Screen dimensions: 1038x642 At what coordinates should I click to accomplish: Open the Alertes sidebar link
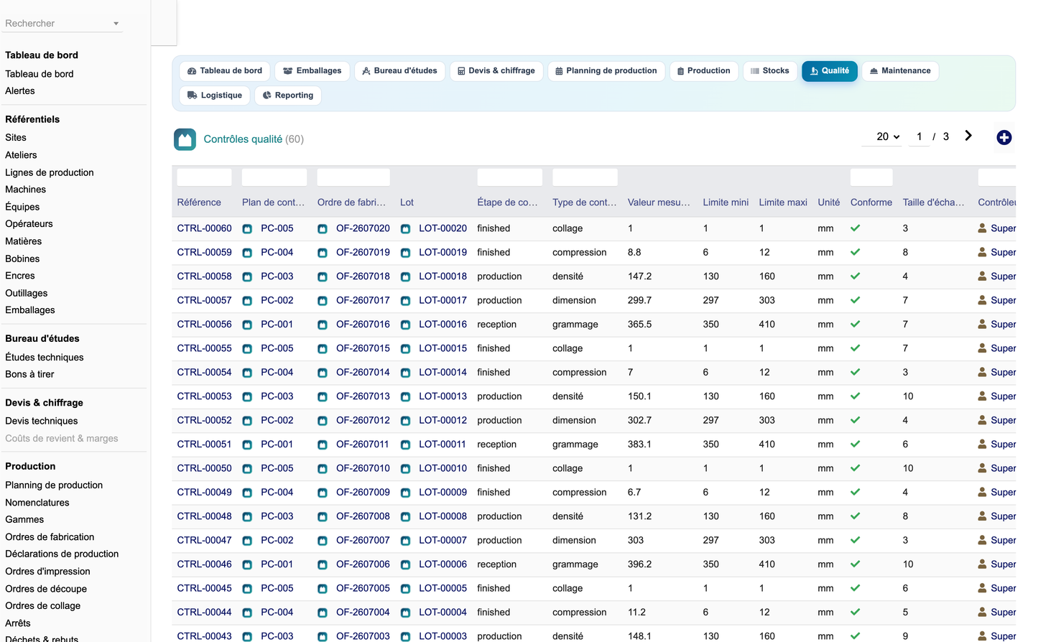click(20, 91)
